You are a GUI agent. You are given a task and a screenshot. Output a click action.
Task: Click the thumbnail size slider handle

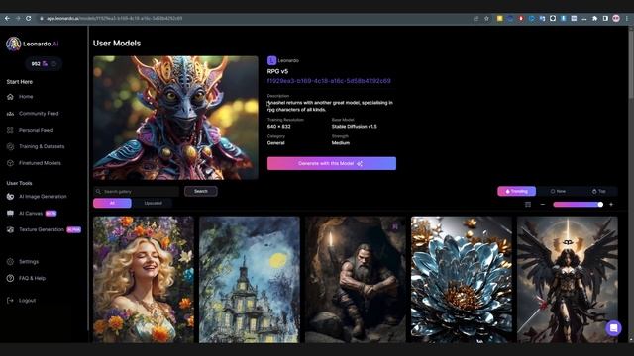point(600,205)
